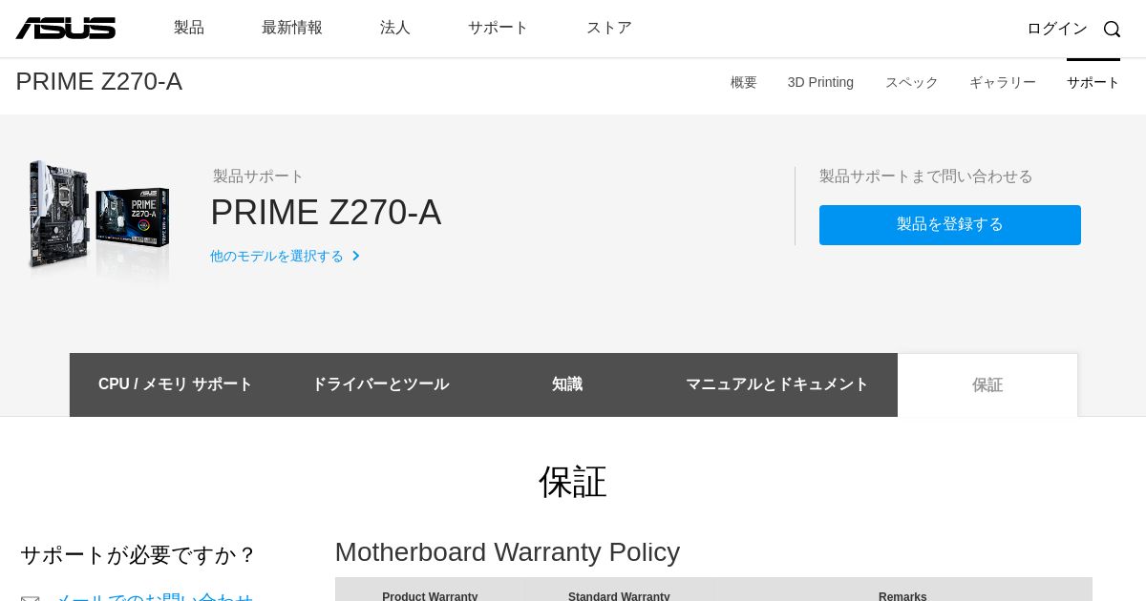Switch to マニュアルとドキュメント tab

point(777,384)
